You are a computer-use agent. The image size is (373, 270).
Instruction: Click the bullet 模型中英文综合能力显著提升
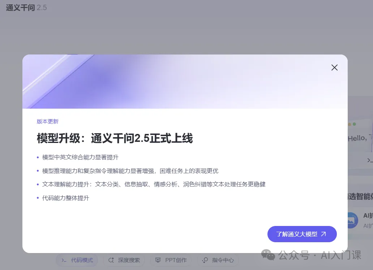tap(80, 157)
